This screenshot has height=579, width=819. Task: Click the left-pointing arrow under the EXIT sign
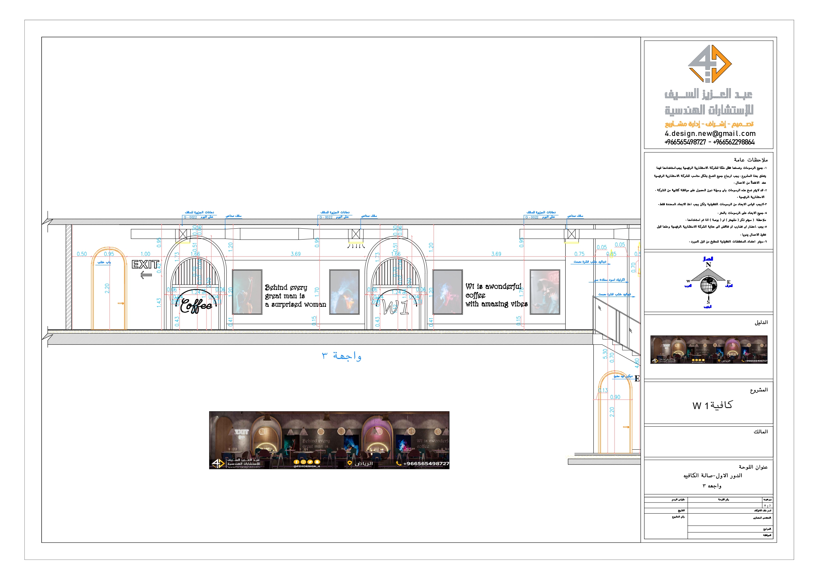click(146, 275)
